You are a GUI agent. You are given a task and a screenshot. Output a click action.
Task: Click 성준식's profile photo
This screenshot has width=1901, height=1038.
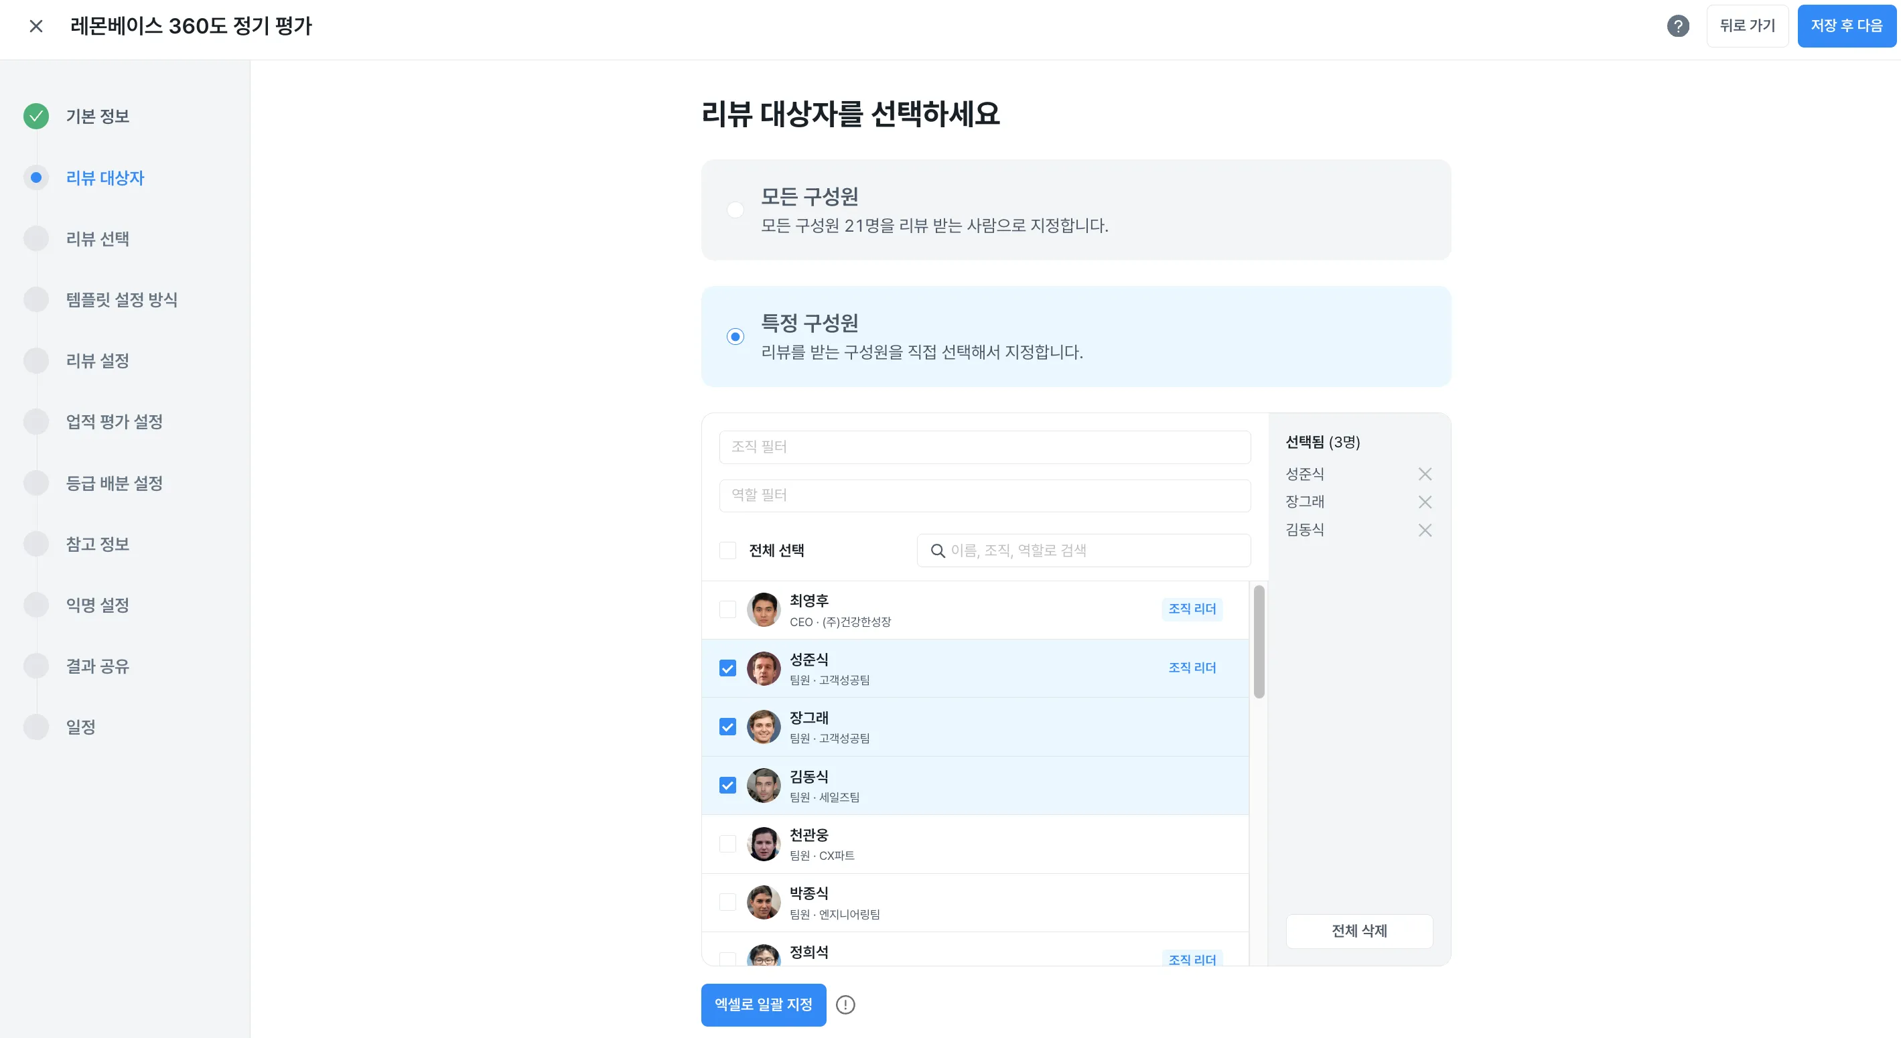click(x=763, y=668)
